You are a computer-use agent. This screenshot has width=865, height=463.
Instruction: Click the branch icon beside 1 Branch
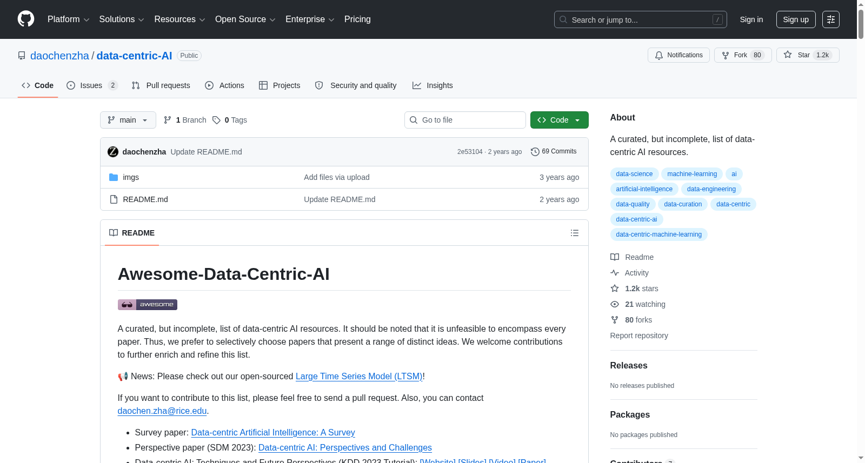[x=168, y=120]
